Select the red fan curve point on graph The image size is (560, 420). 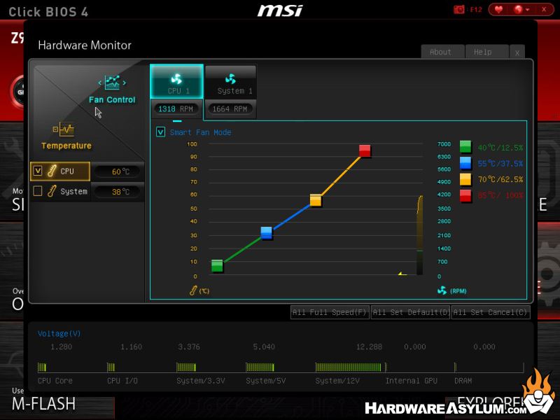(x=365, y=150)
